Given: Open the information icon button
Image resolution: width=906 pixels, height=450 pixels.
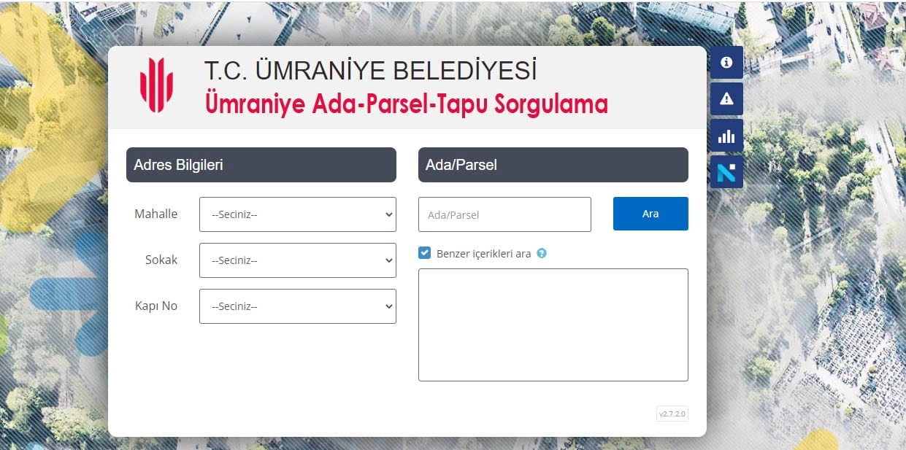Looking at the screenshot, I should [x=726, y=63].
